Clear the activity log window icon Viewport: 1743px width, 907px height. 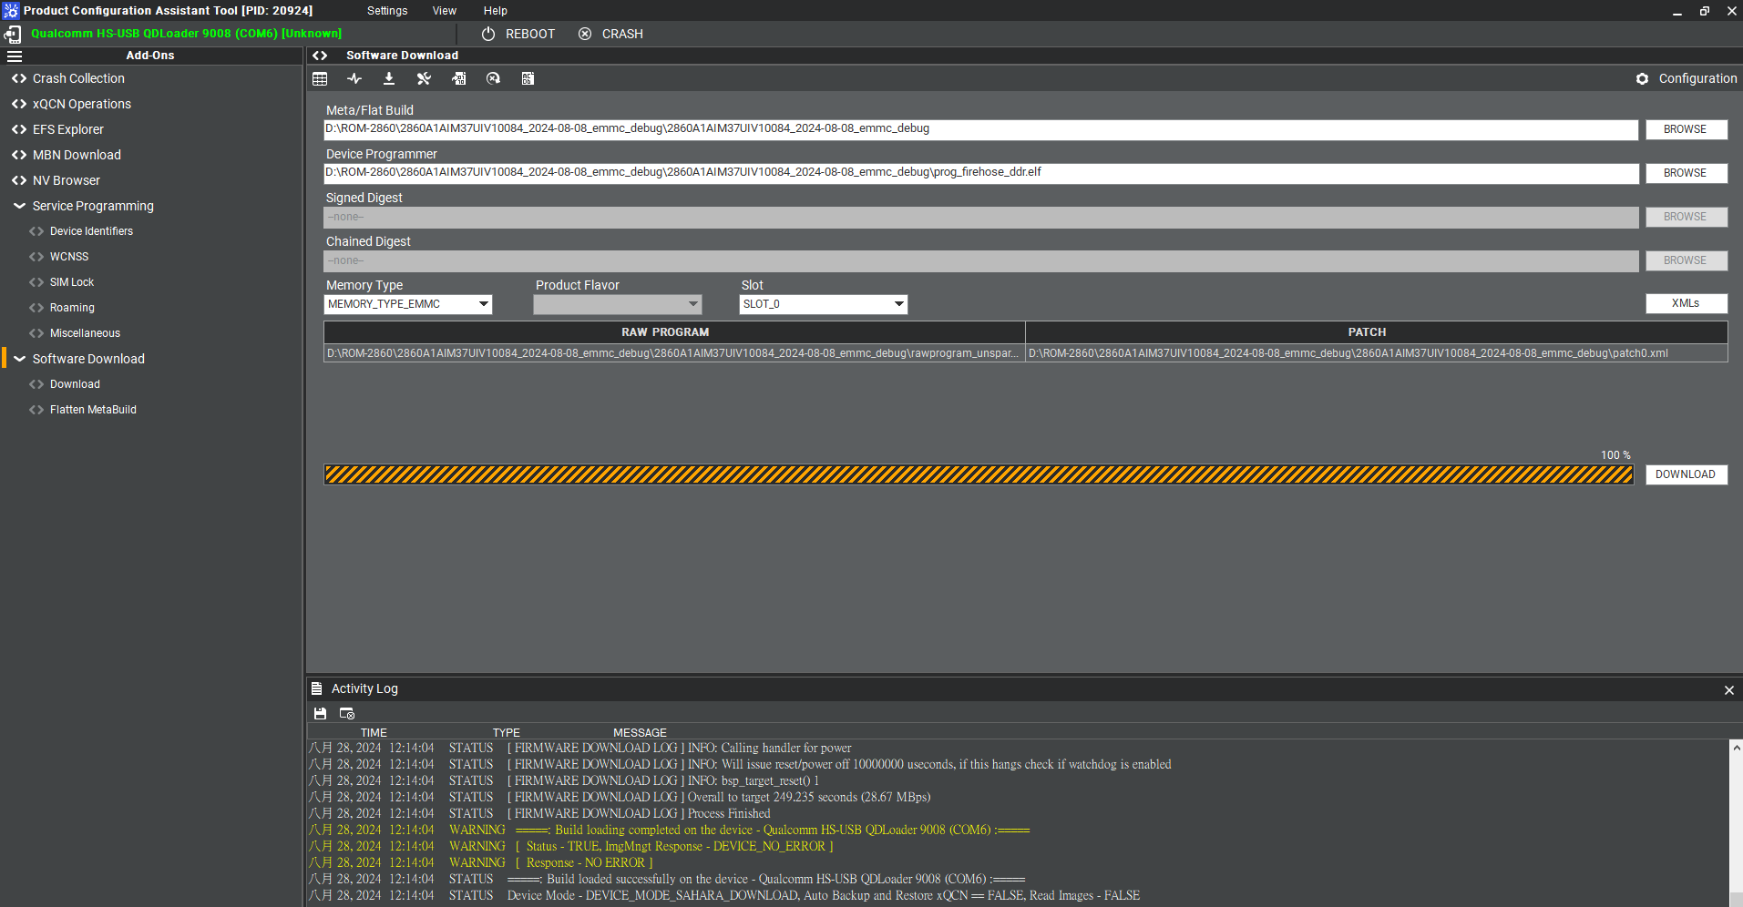347,714
